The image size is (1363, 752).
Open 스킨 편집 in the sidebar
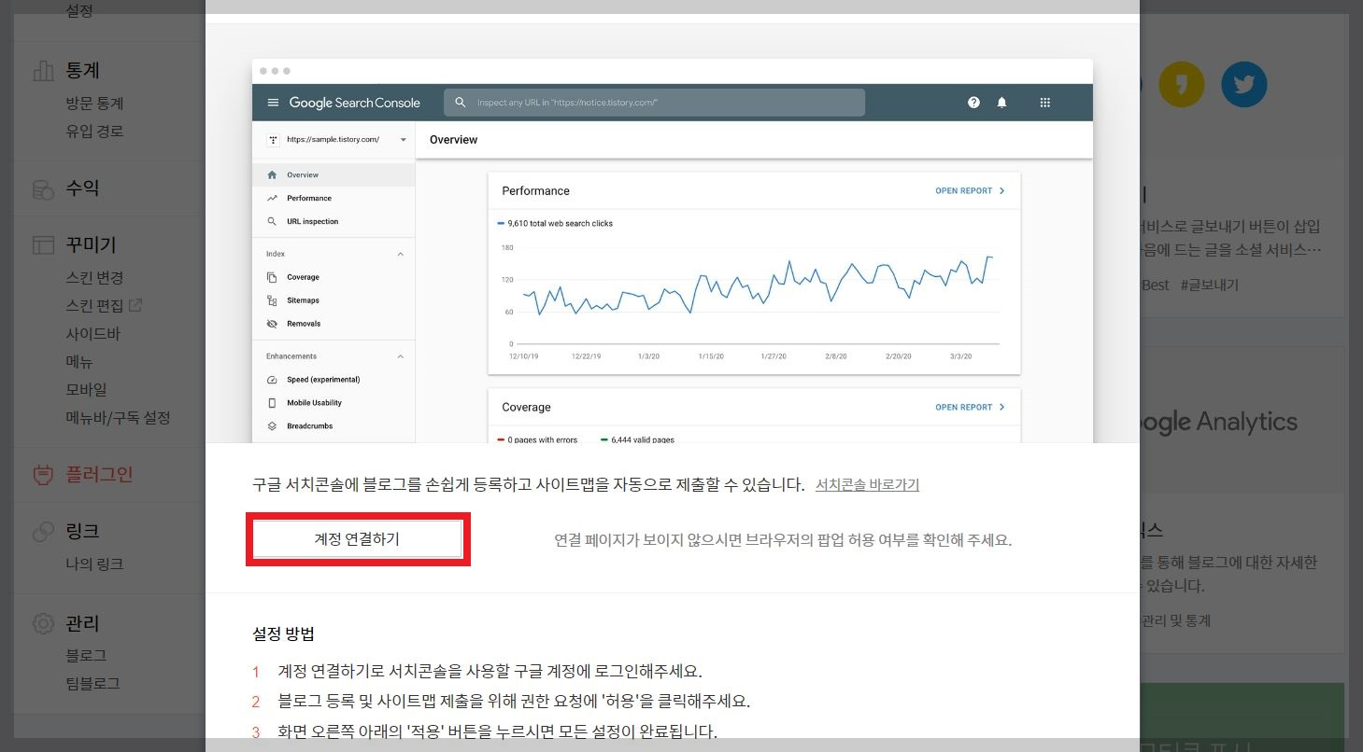coord(94,306)
